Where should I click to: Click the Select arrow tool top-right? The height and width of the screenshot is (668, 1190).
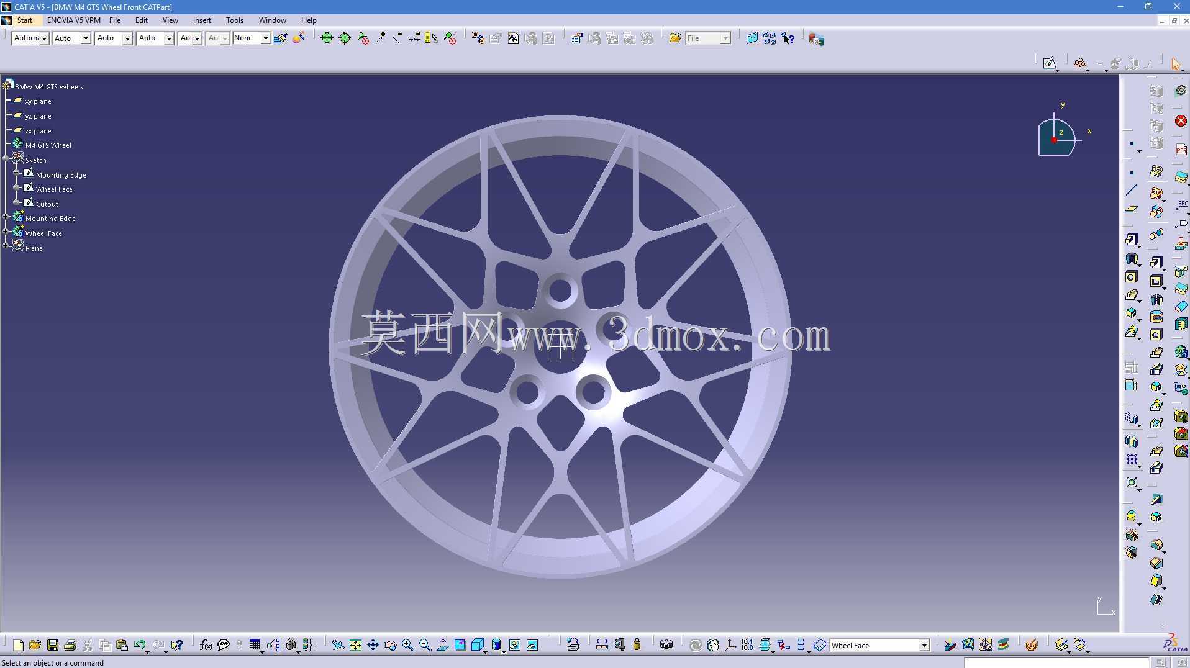click(1176, 63)
